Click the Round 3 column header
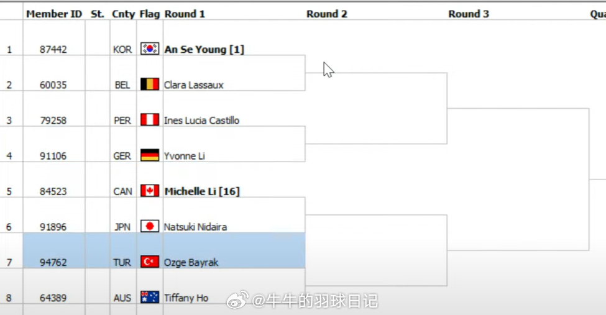This screenshot has width=606, height=315. [x=469, y=14]
